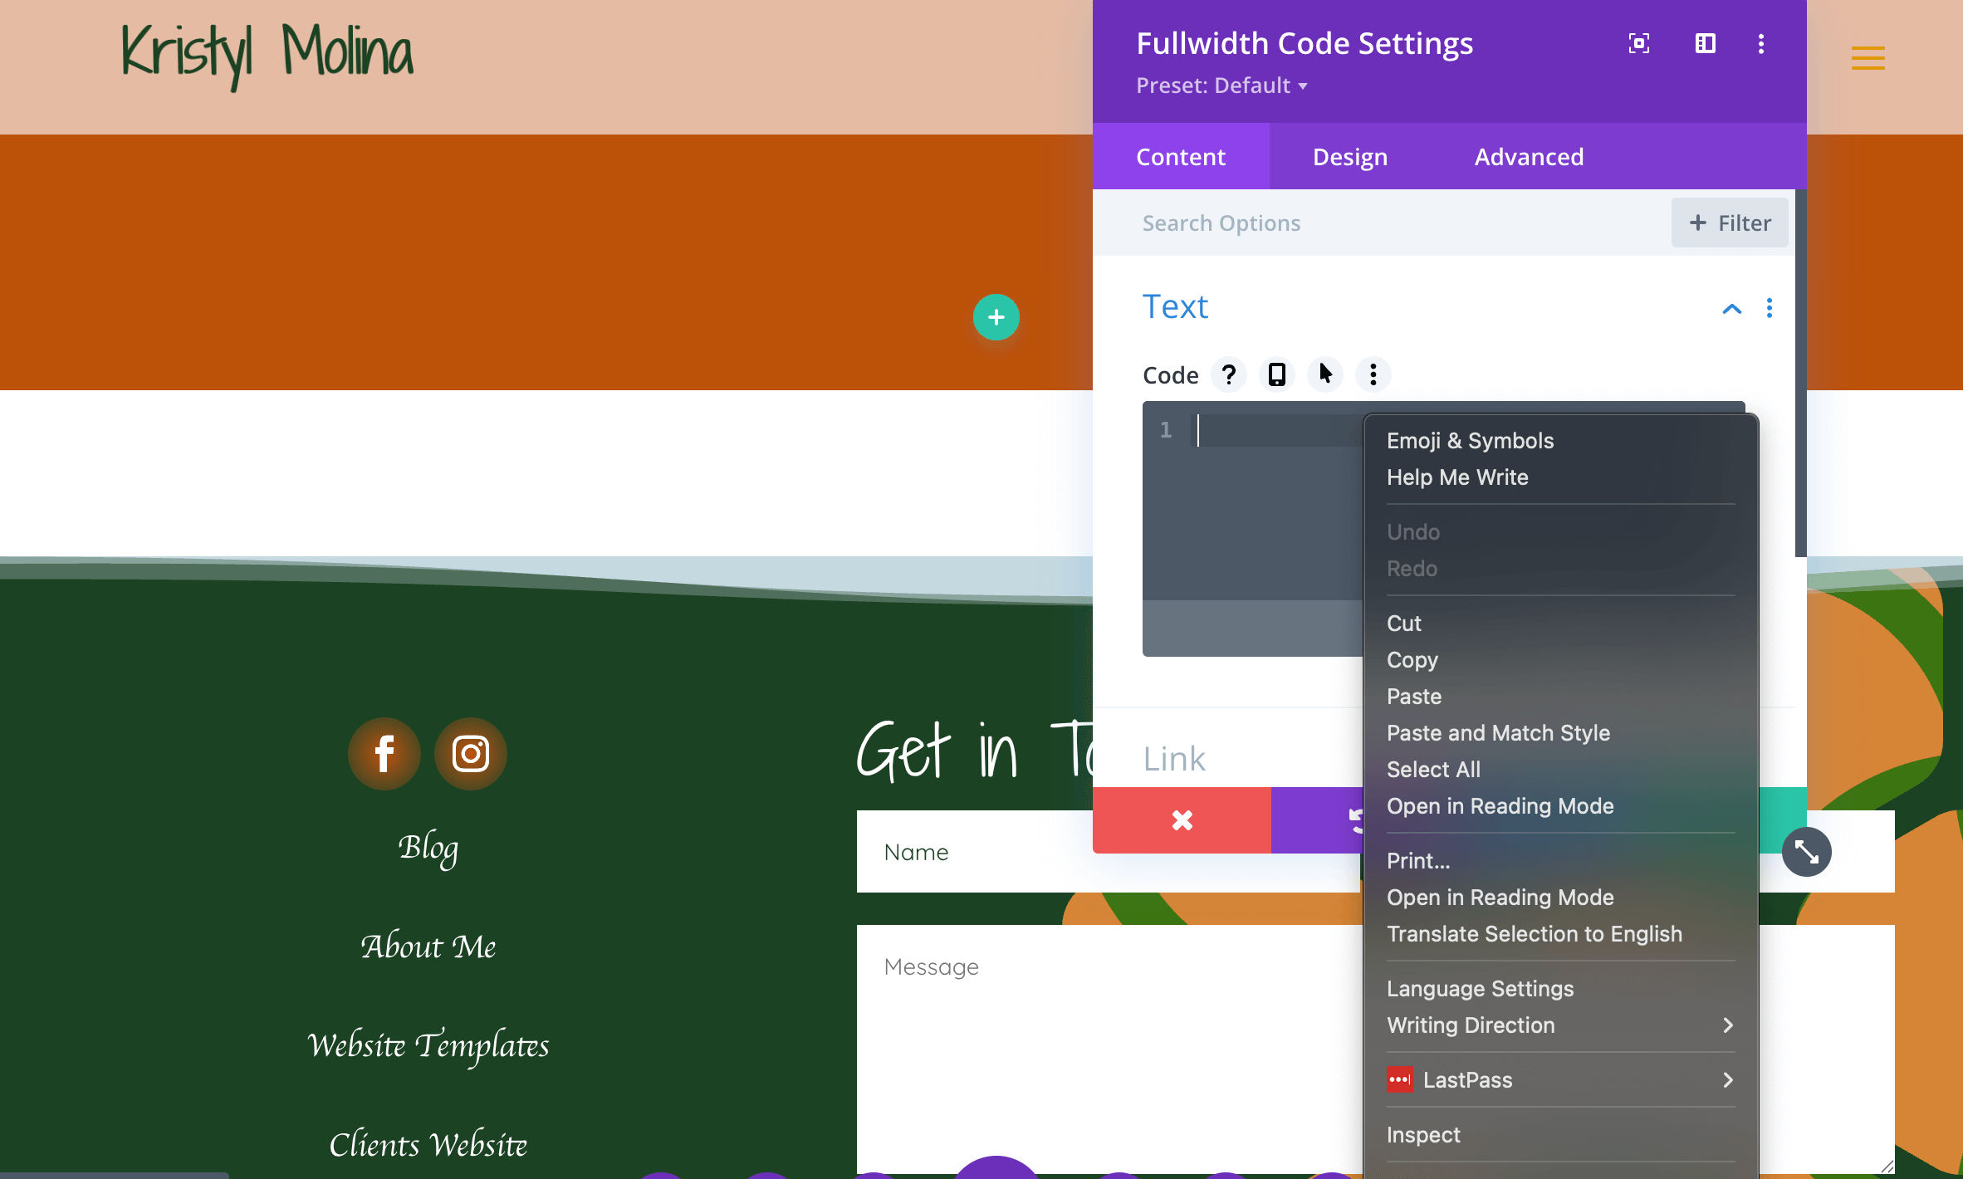Expand the Link section

pyautogui.click(x=1174, y=758)
